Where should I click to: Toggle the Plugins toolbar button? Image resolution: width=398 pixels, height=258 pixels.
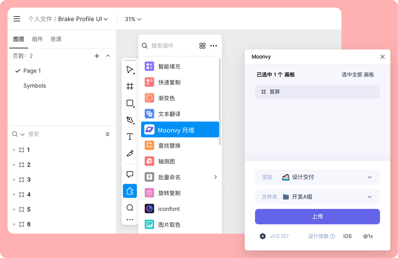pyautogui.click(x=130, y=191)
